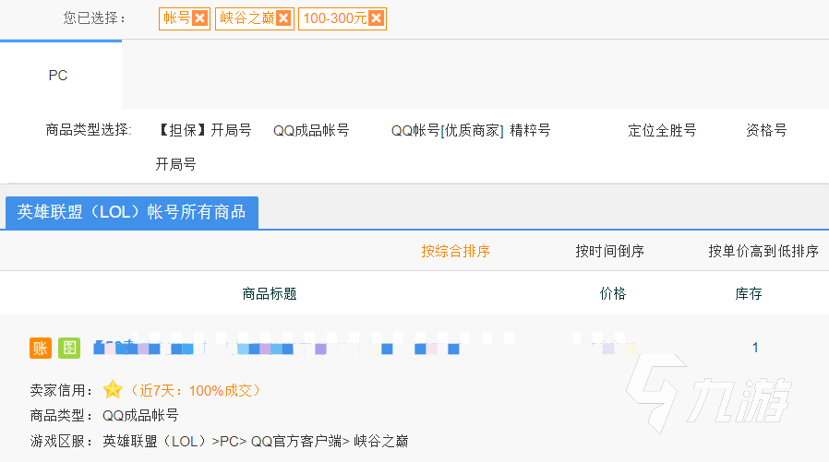Click the 您已选择 label

click(95, 18)
